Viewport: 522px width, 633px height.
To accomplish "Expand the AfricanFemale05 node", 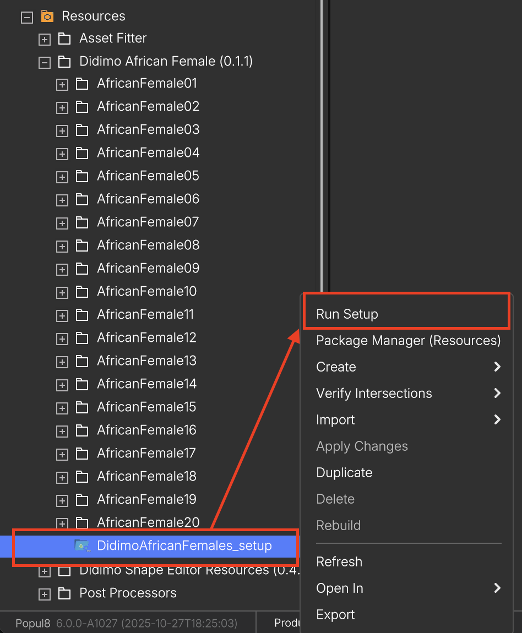I will pos(62,177).
